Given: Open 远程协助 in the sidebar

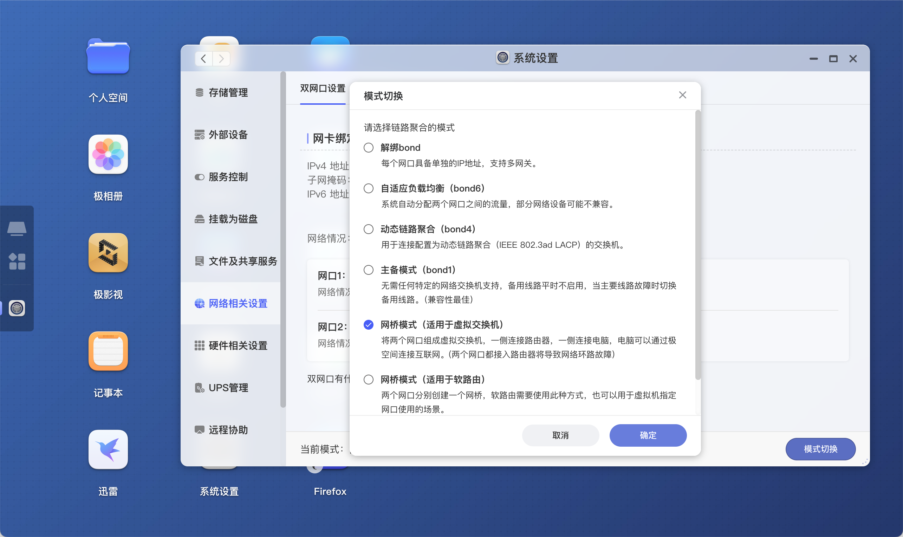Looking at the screenshot, I should [231, 429].
